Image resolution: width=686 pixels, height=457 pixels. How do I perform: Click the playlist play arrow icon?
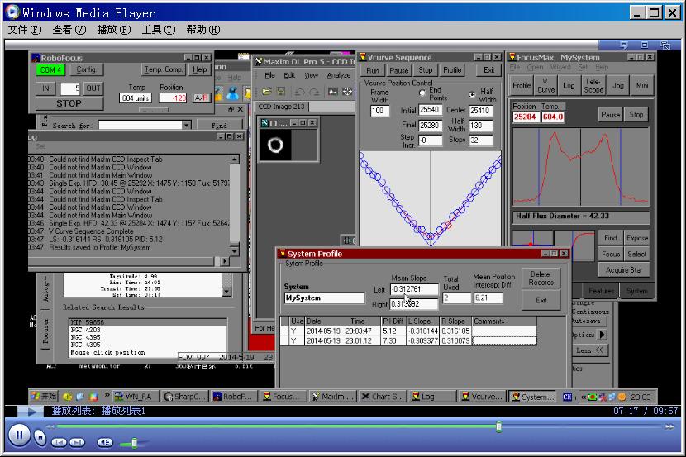[31, 411]
